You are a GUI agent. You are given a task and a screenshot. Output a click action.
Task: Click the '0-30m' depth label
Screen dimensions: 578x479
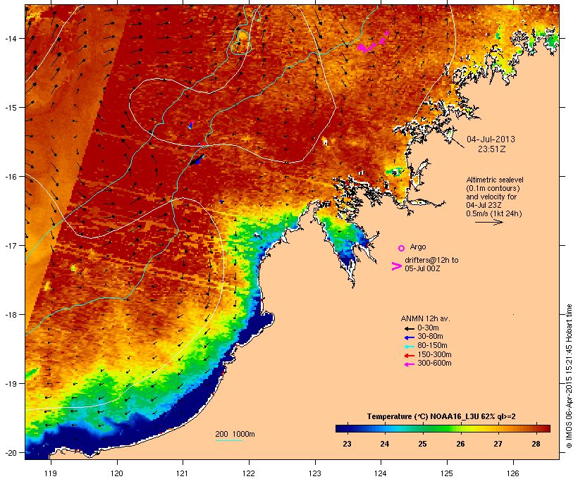coord(428,328)
